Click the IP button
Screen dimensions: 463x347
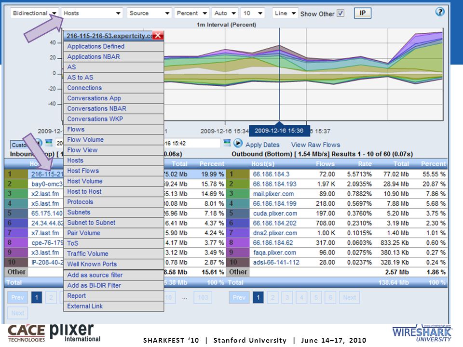click(362, 13)
